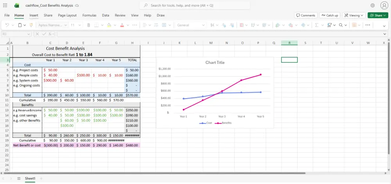Add a new sheet with plus icon

pos(41,179)
